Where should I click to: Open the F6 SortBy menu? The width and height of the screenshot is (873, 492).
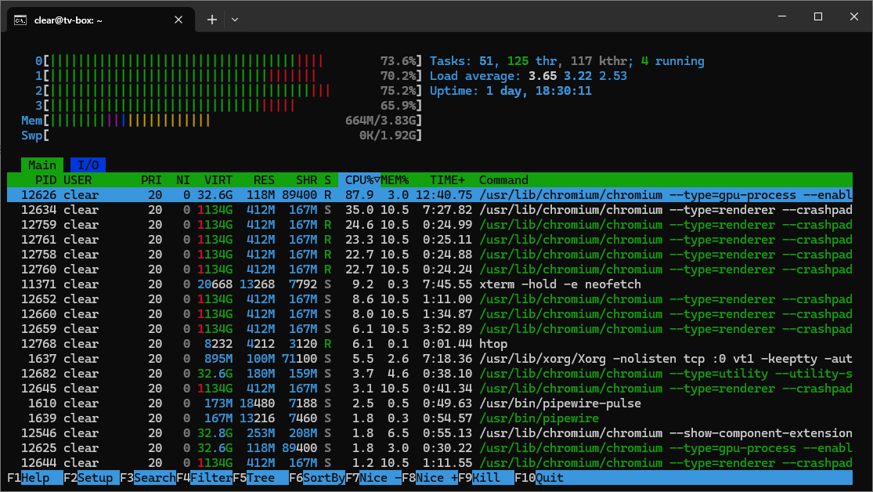pos(317,478)
